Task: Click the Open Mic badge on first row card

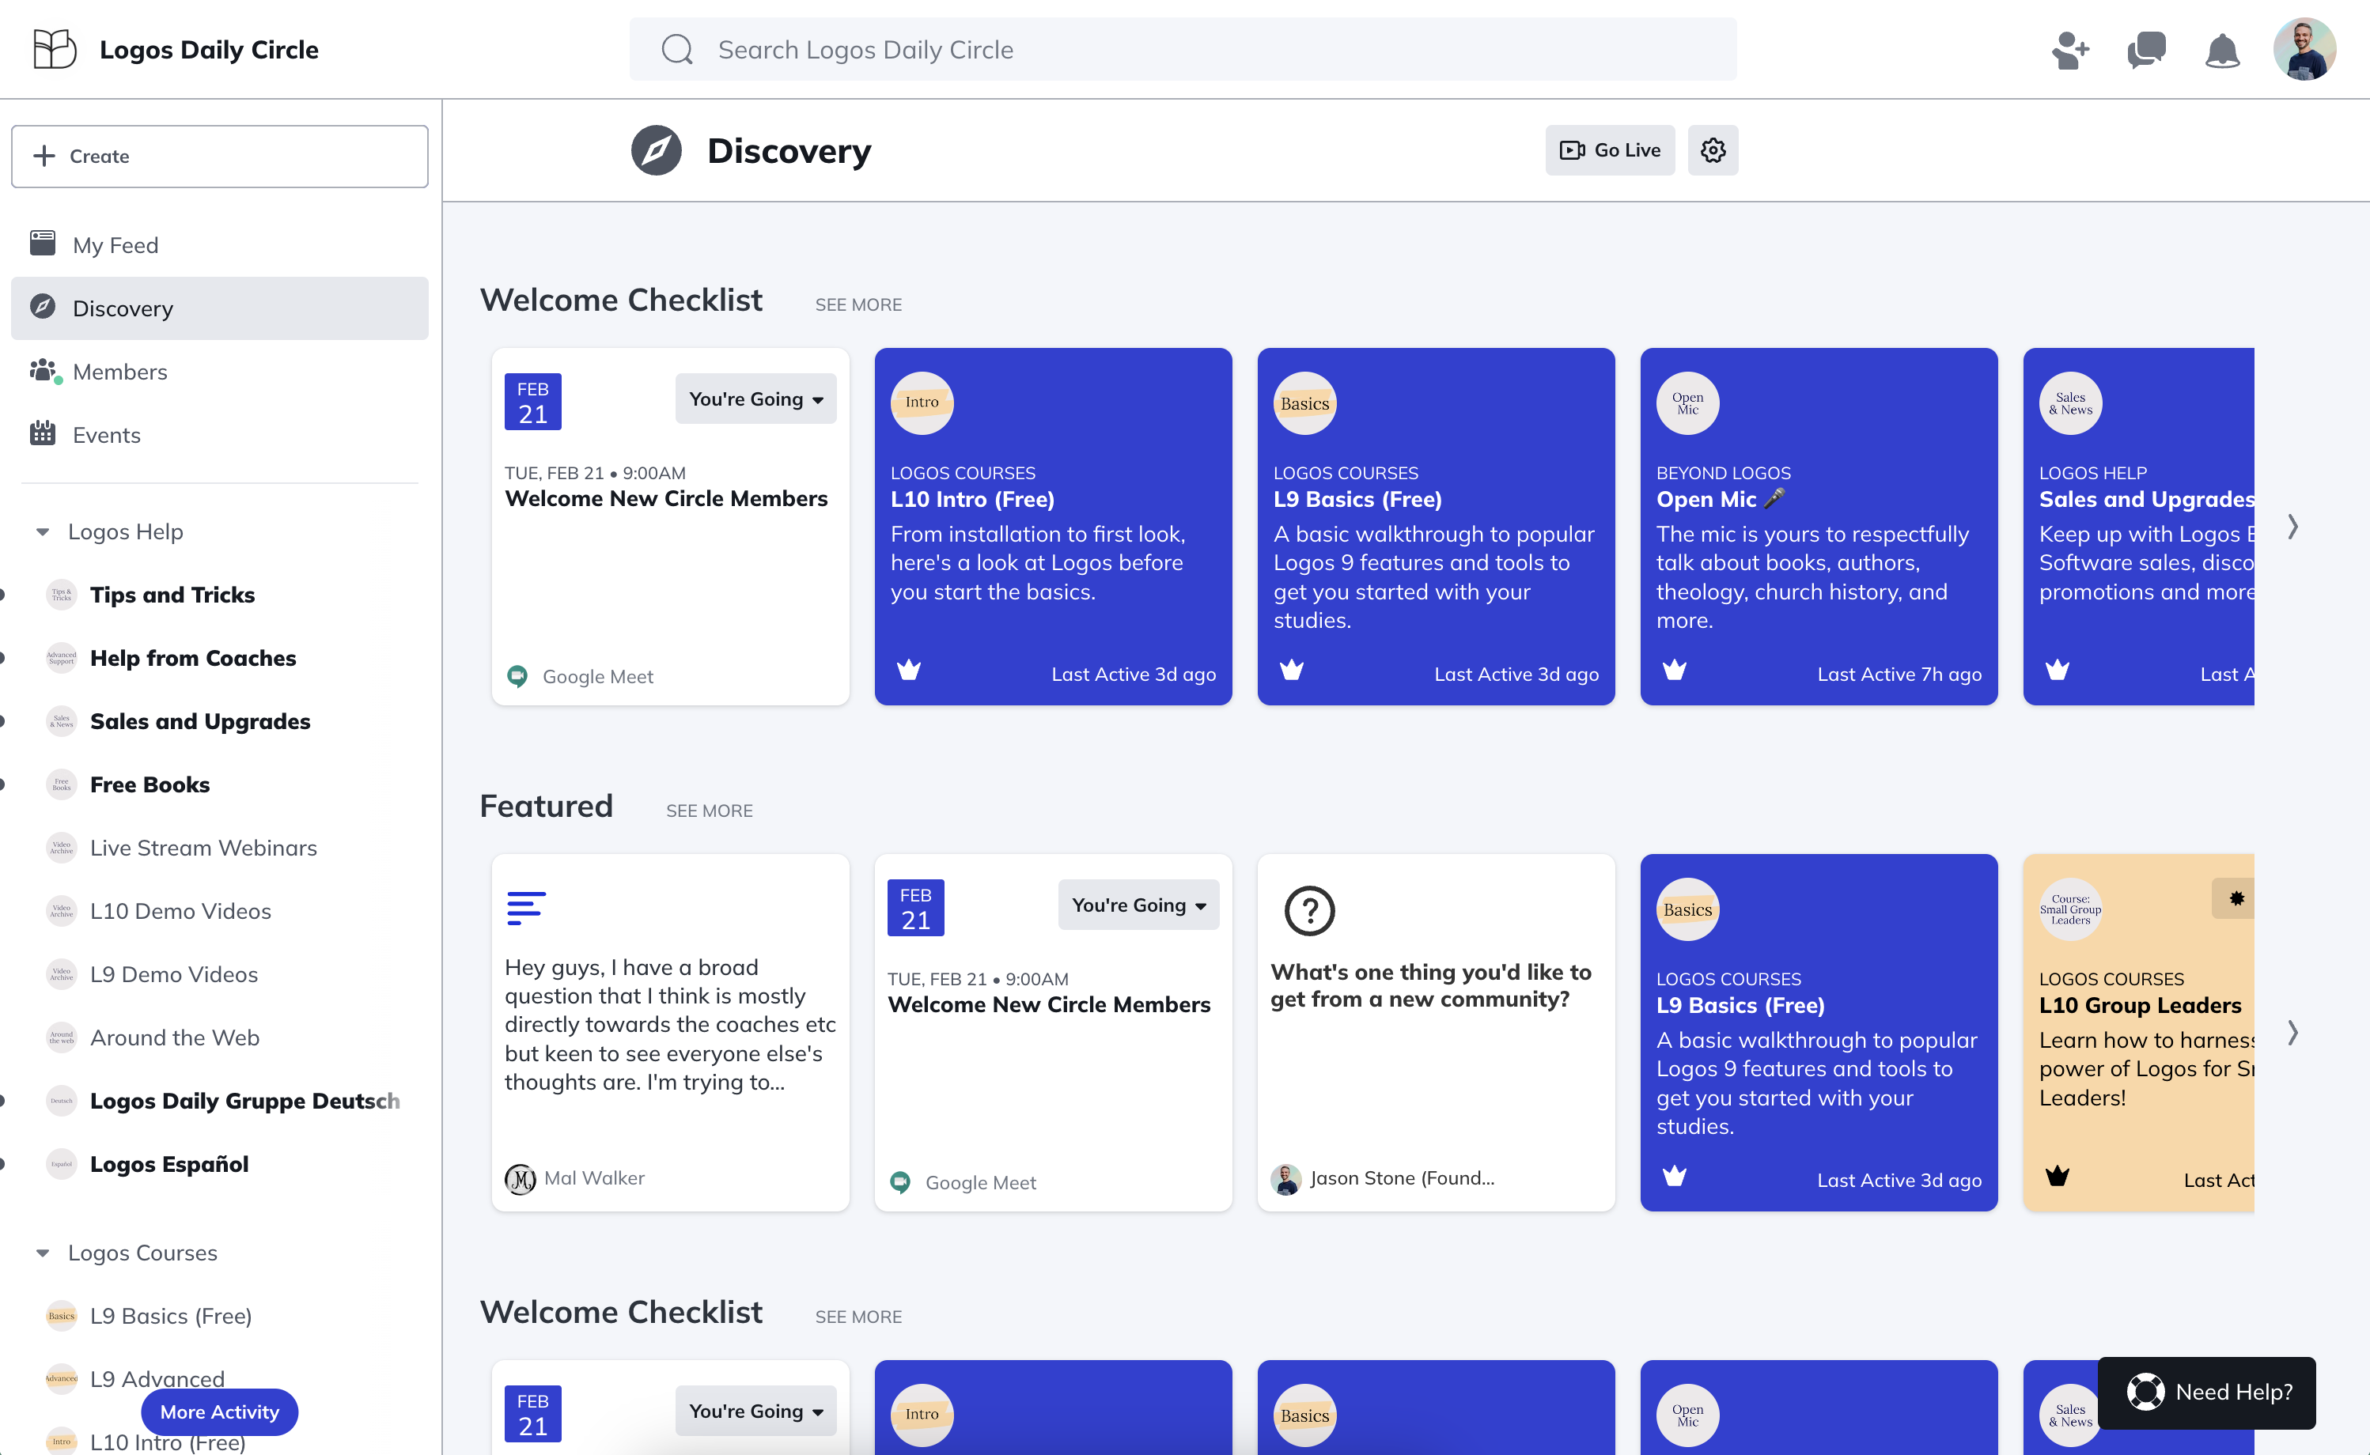Action: [1687, 402]
